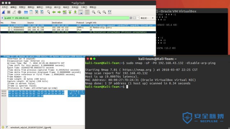230x129 pixels.
Task: Open the 跳转(G) menu
Action: (x=31, y=7)
